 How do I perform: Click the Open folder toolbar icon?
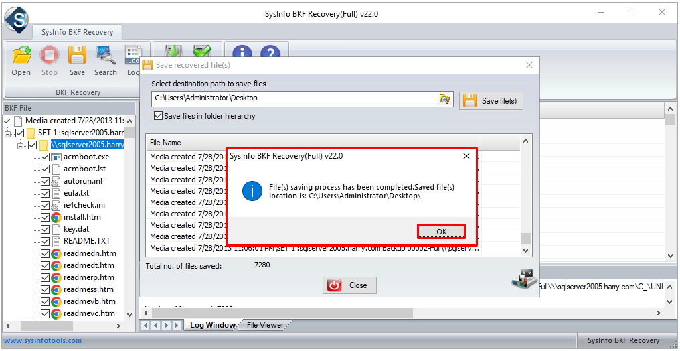coord(21,56)
